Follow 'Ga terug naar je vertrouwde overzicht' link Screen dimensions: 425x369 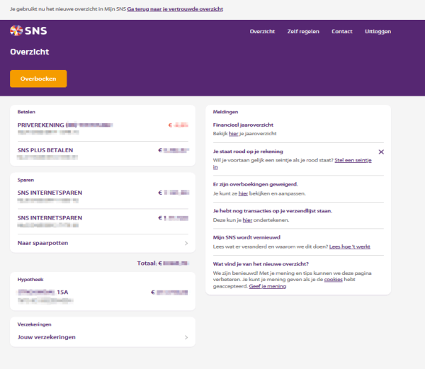175,9
